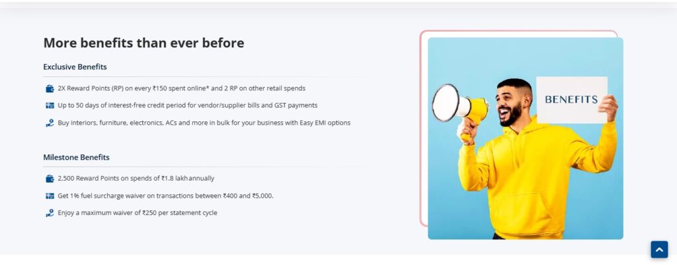Viewport: 677px width, 265px height.
Task: Click the card icon beside interest-free credit period
Action: pos(50,105)
